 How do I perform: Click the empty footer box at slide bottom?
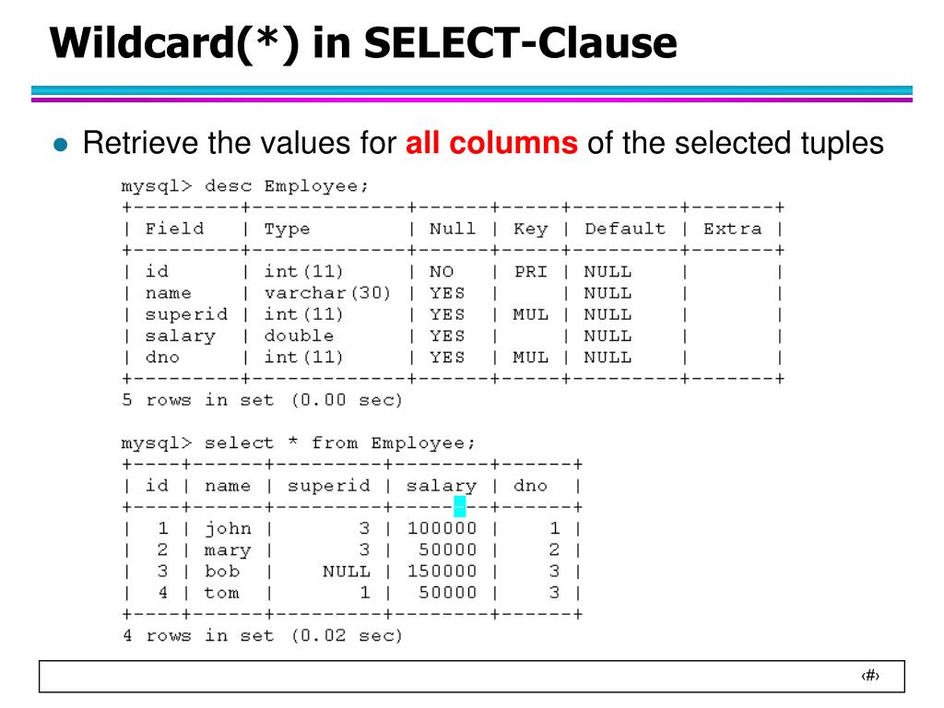[x=472, y=676]
